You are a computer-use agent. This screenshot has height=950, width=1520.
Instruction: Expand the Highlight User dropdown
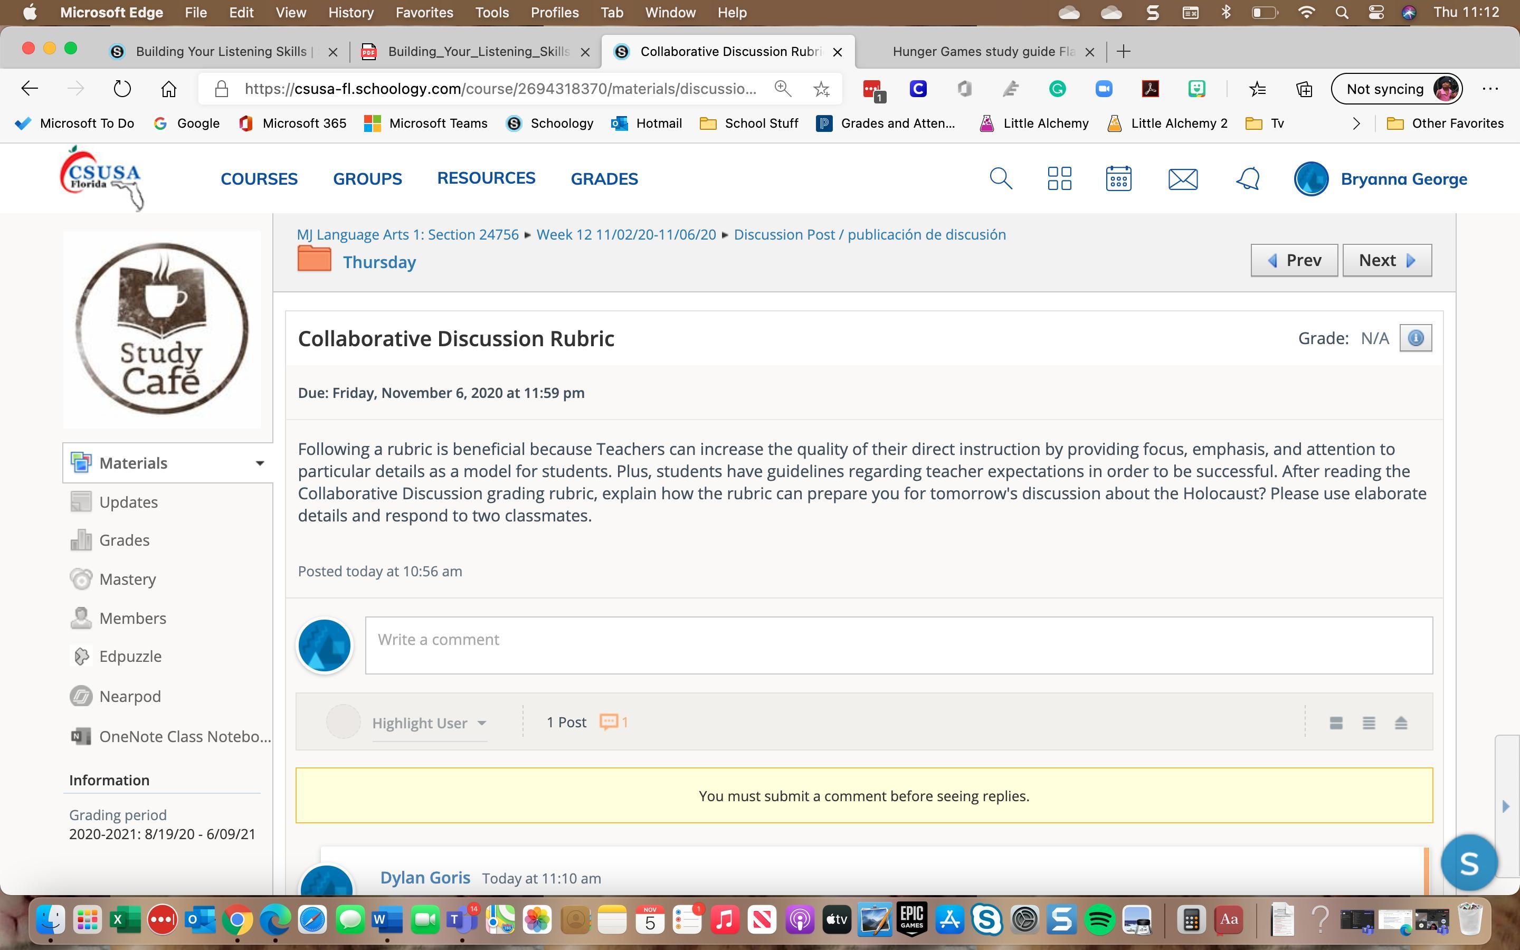click(x=429, y=723)
